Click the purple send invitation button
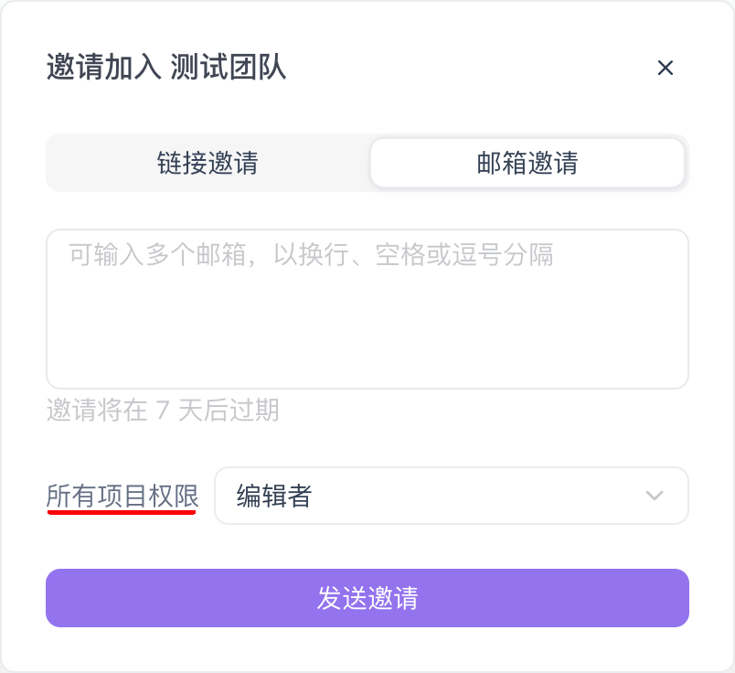 pyautogui.click(x=367, y=597)
